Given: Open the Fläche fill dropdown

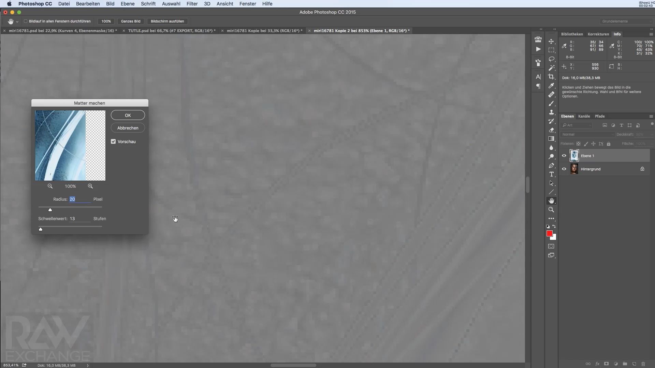Looking at the screenshot, I should (652, 144).
